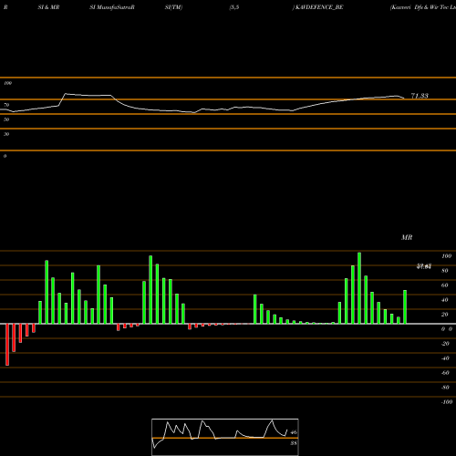Click the 60 label on MR histogram scale

(445, 285)
